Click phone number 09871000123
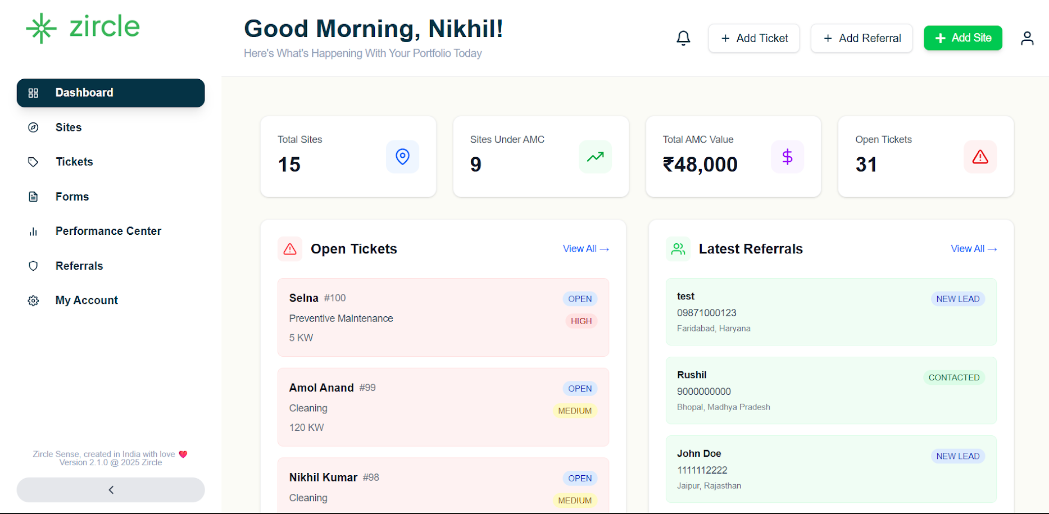Screen dimensions: 1049x514 pos(707,313)
